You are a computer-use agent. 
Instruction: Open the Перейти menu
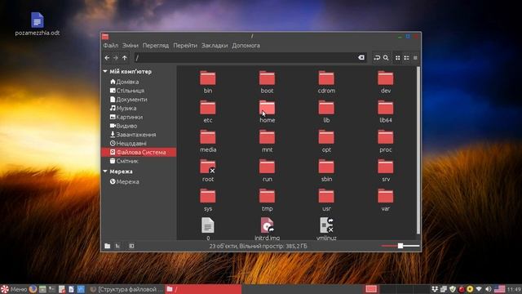click(185, 46)
